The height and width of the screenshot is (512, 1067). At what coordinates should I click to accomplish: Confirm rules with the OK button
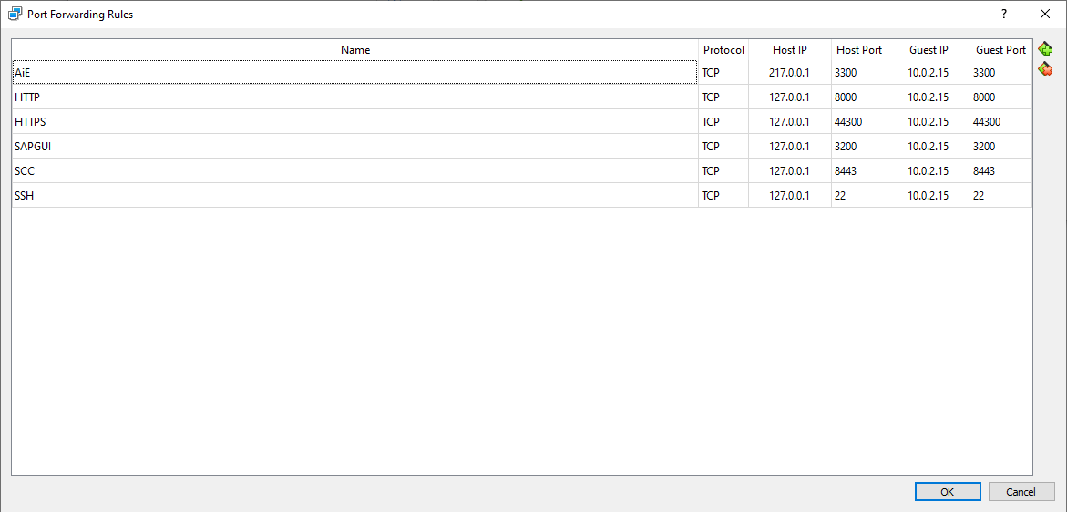click(x=948, y=492)
